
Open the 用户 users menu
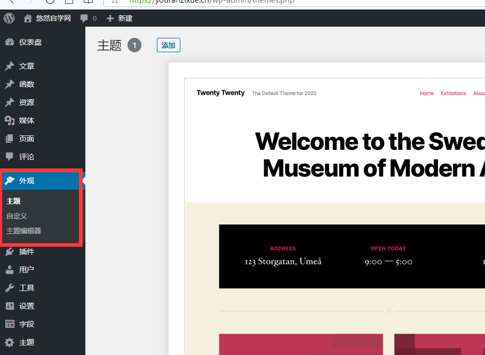(x=27, y=270)
